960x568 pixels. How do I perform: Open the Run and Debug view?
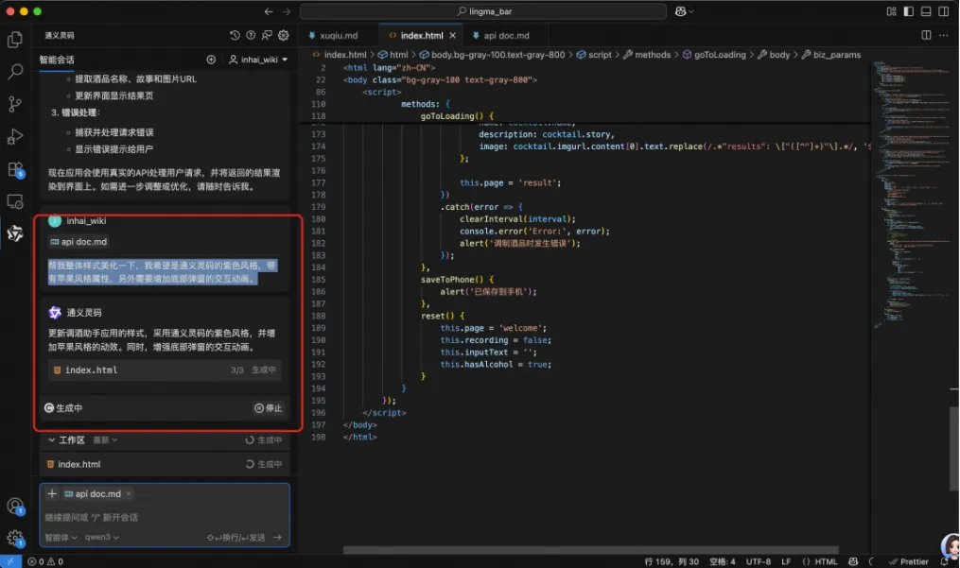[x=15, y=137]
